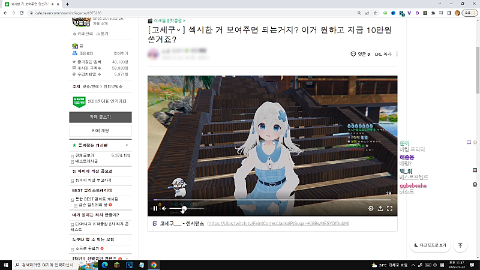Toggle the browser side panel icon
The width and height of the screenshot is (480, 270).
pyautogui.click(x=449, y=13)
